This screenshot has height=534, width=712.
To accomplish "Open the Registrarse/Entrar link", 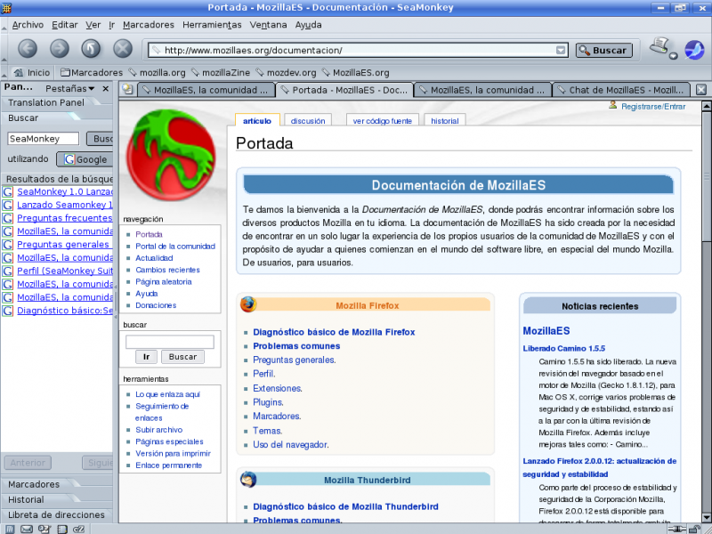I will point(653,106).
